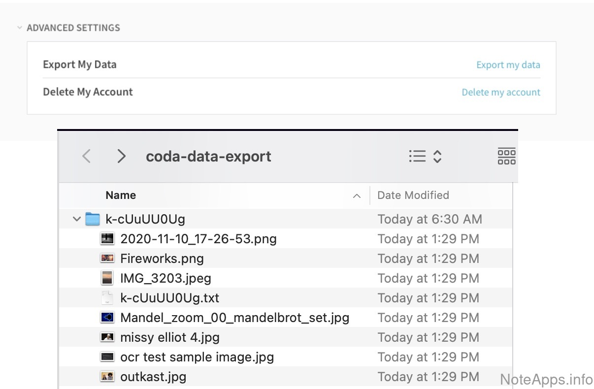The height and width of the screenshot is (389, 594).
Task: Select the Fireworks.png thumbnail icon
Action: pos(107,259)
